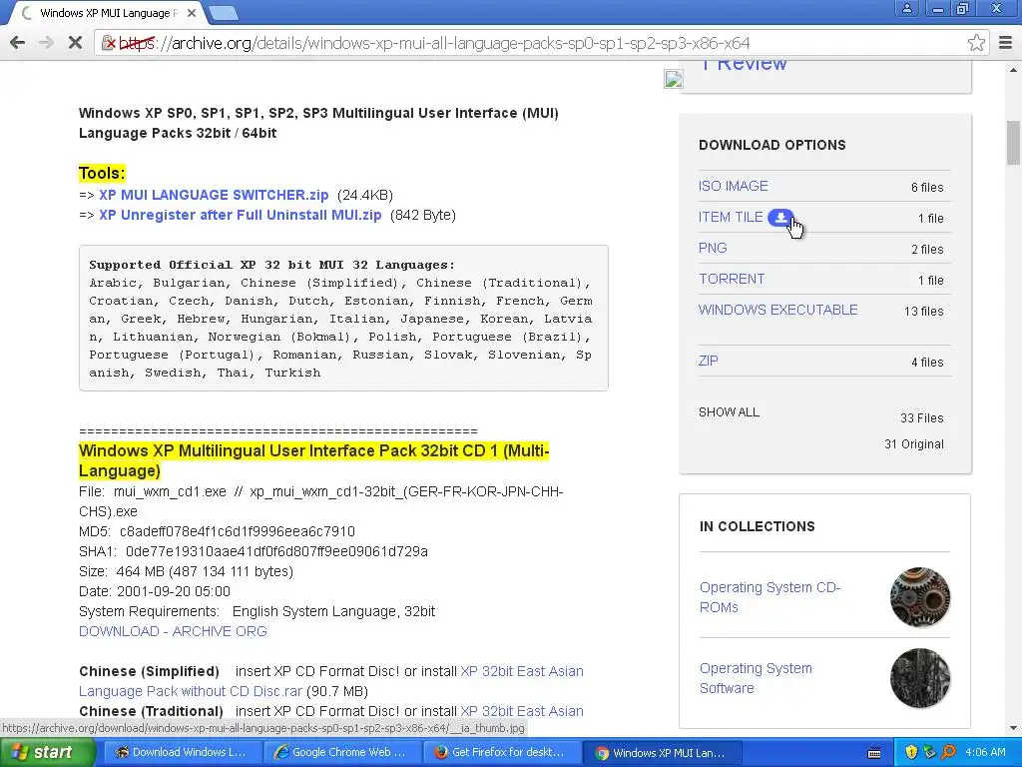Click the 6 files count for ISO IMAGE
1022x767 pixels.
pyautogui.click(x=927, y=187)
